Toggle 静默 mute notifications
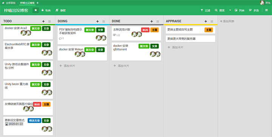Viewport: 272px width, 137px height. point(60,10)
